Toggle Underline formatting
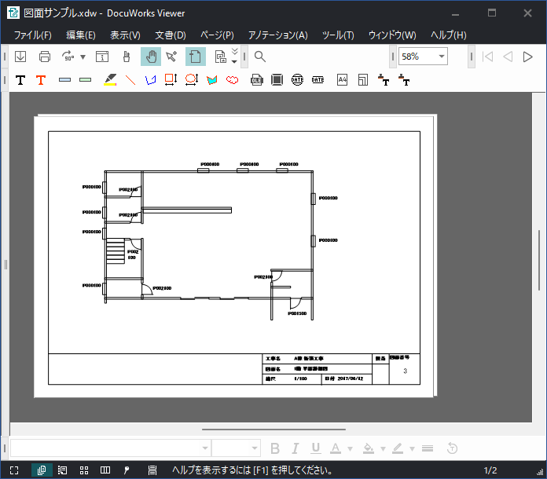Image resolution: width=547 pixels, height=479 pixels. (x=316, y=448)
